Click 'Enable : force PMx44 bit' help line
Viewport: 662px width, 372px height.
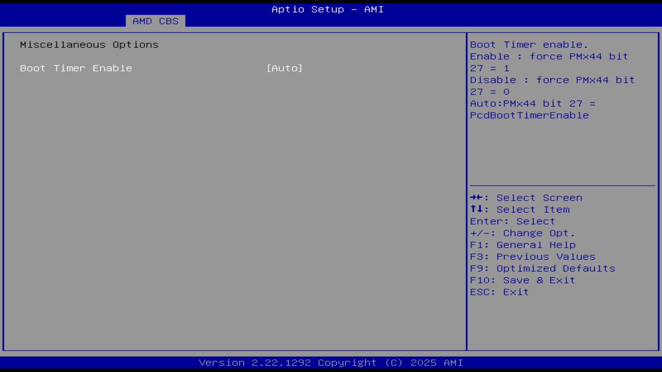549,56
